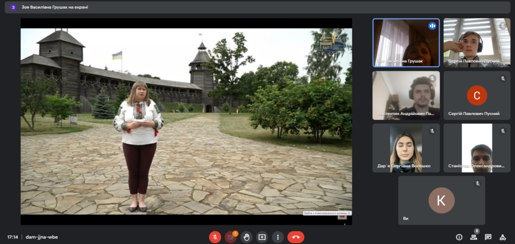Select Зоя Василівна Грушак's video tile
The width and height of the screenshot is (515, 244).
(406, 43)
